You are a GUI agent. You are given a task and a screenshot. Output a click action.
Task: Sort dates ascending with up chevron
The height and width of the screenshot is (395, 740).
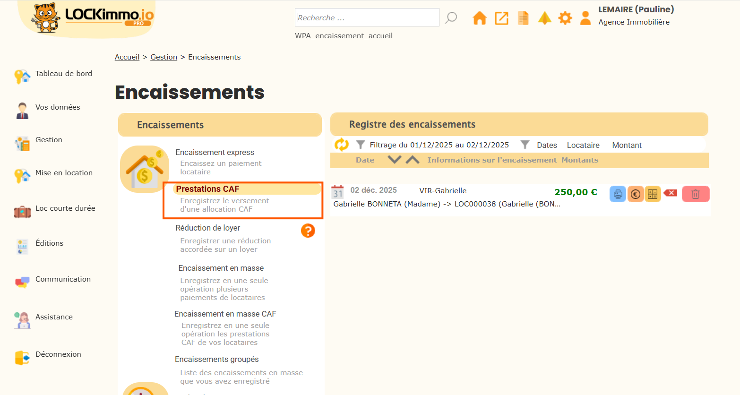[x=413, y=160]
